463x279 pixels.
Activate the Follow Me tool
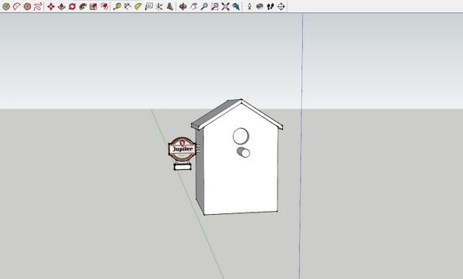[83, 6]
